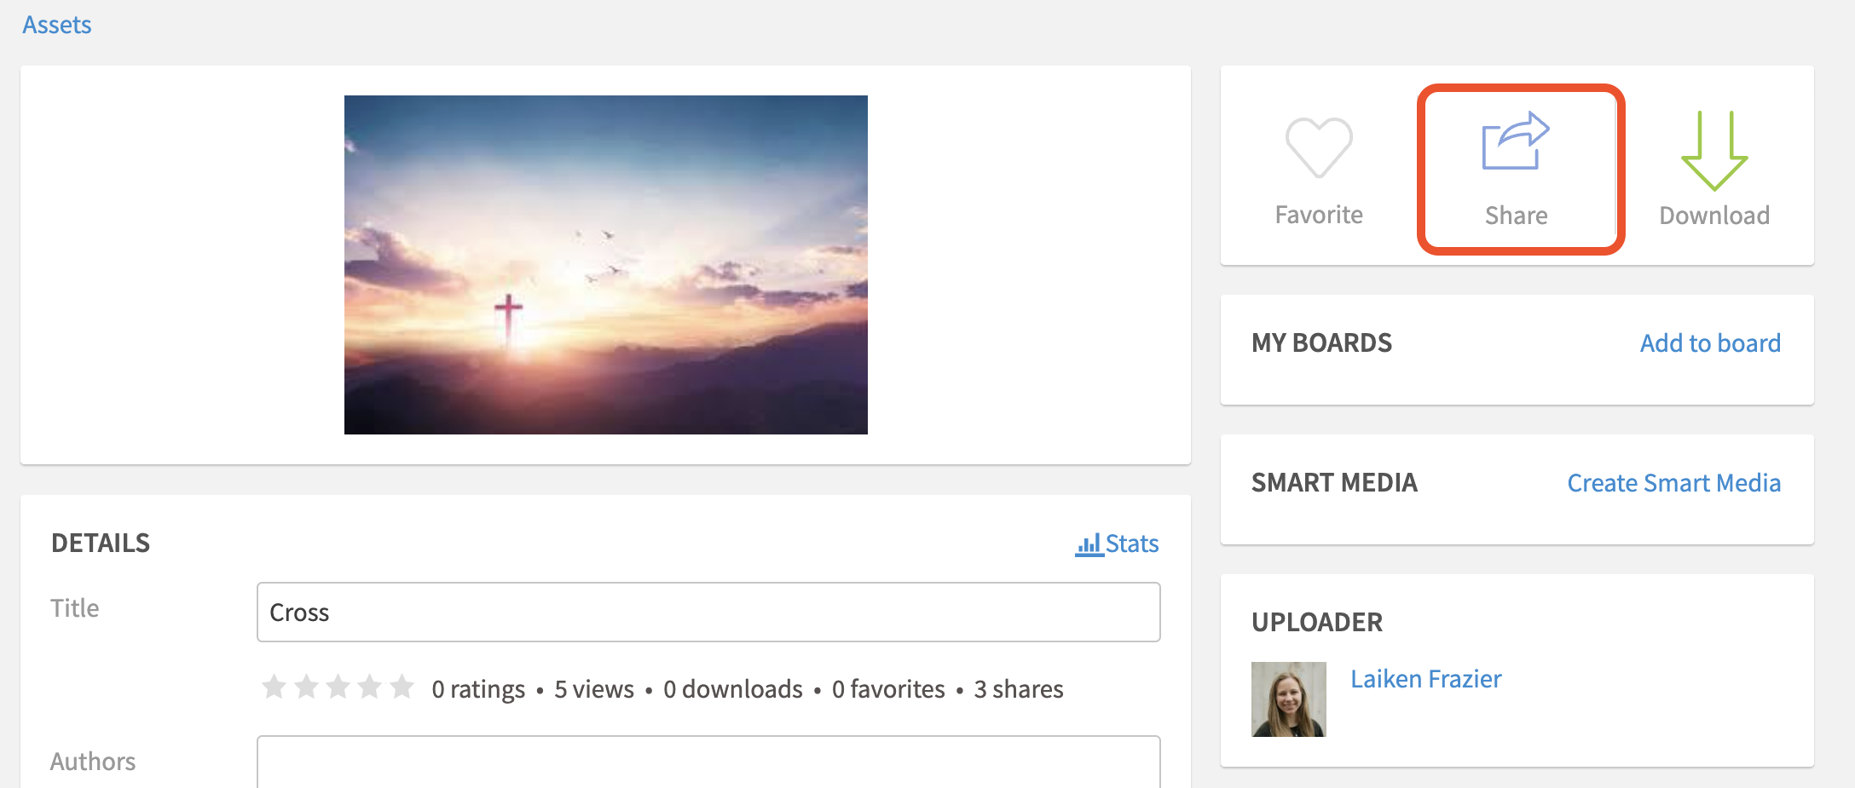Click the empty Authors input field

(708, 762)
